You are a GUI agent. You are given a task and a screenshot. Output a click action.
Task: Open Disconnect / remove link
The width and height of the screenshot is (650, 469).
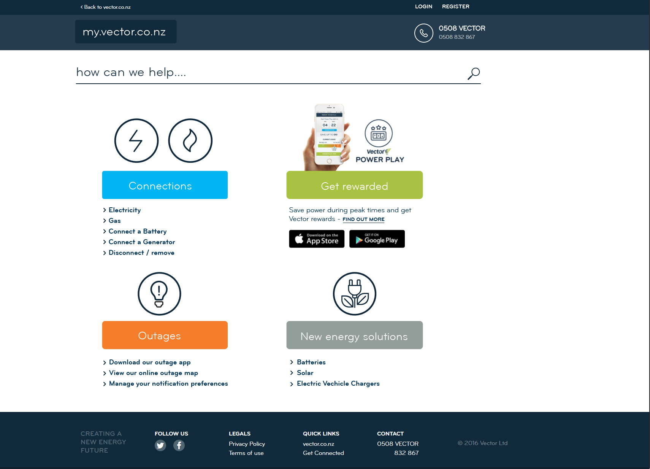[x=141, y=253]
